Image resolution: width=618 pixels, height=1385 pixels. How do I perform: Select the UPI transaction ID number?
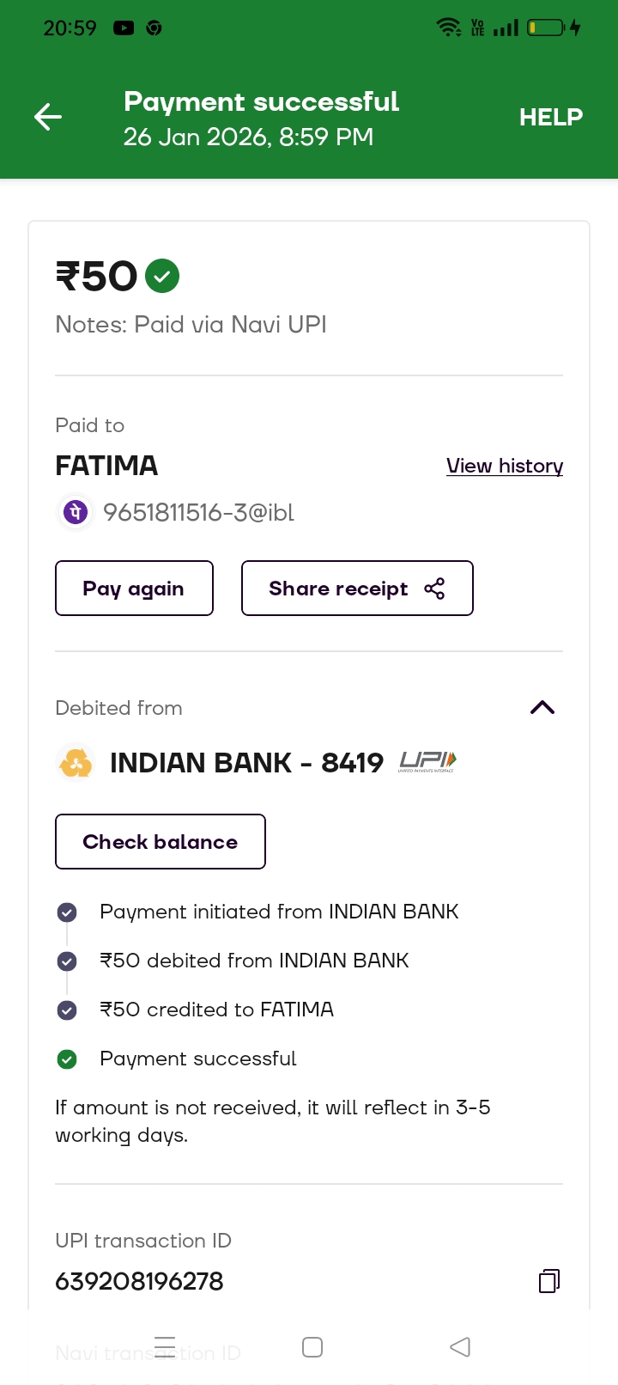tap(139, 1281)
